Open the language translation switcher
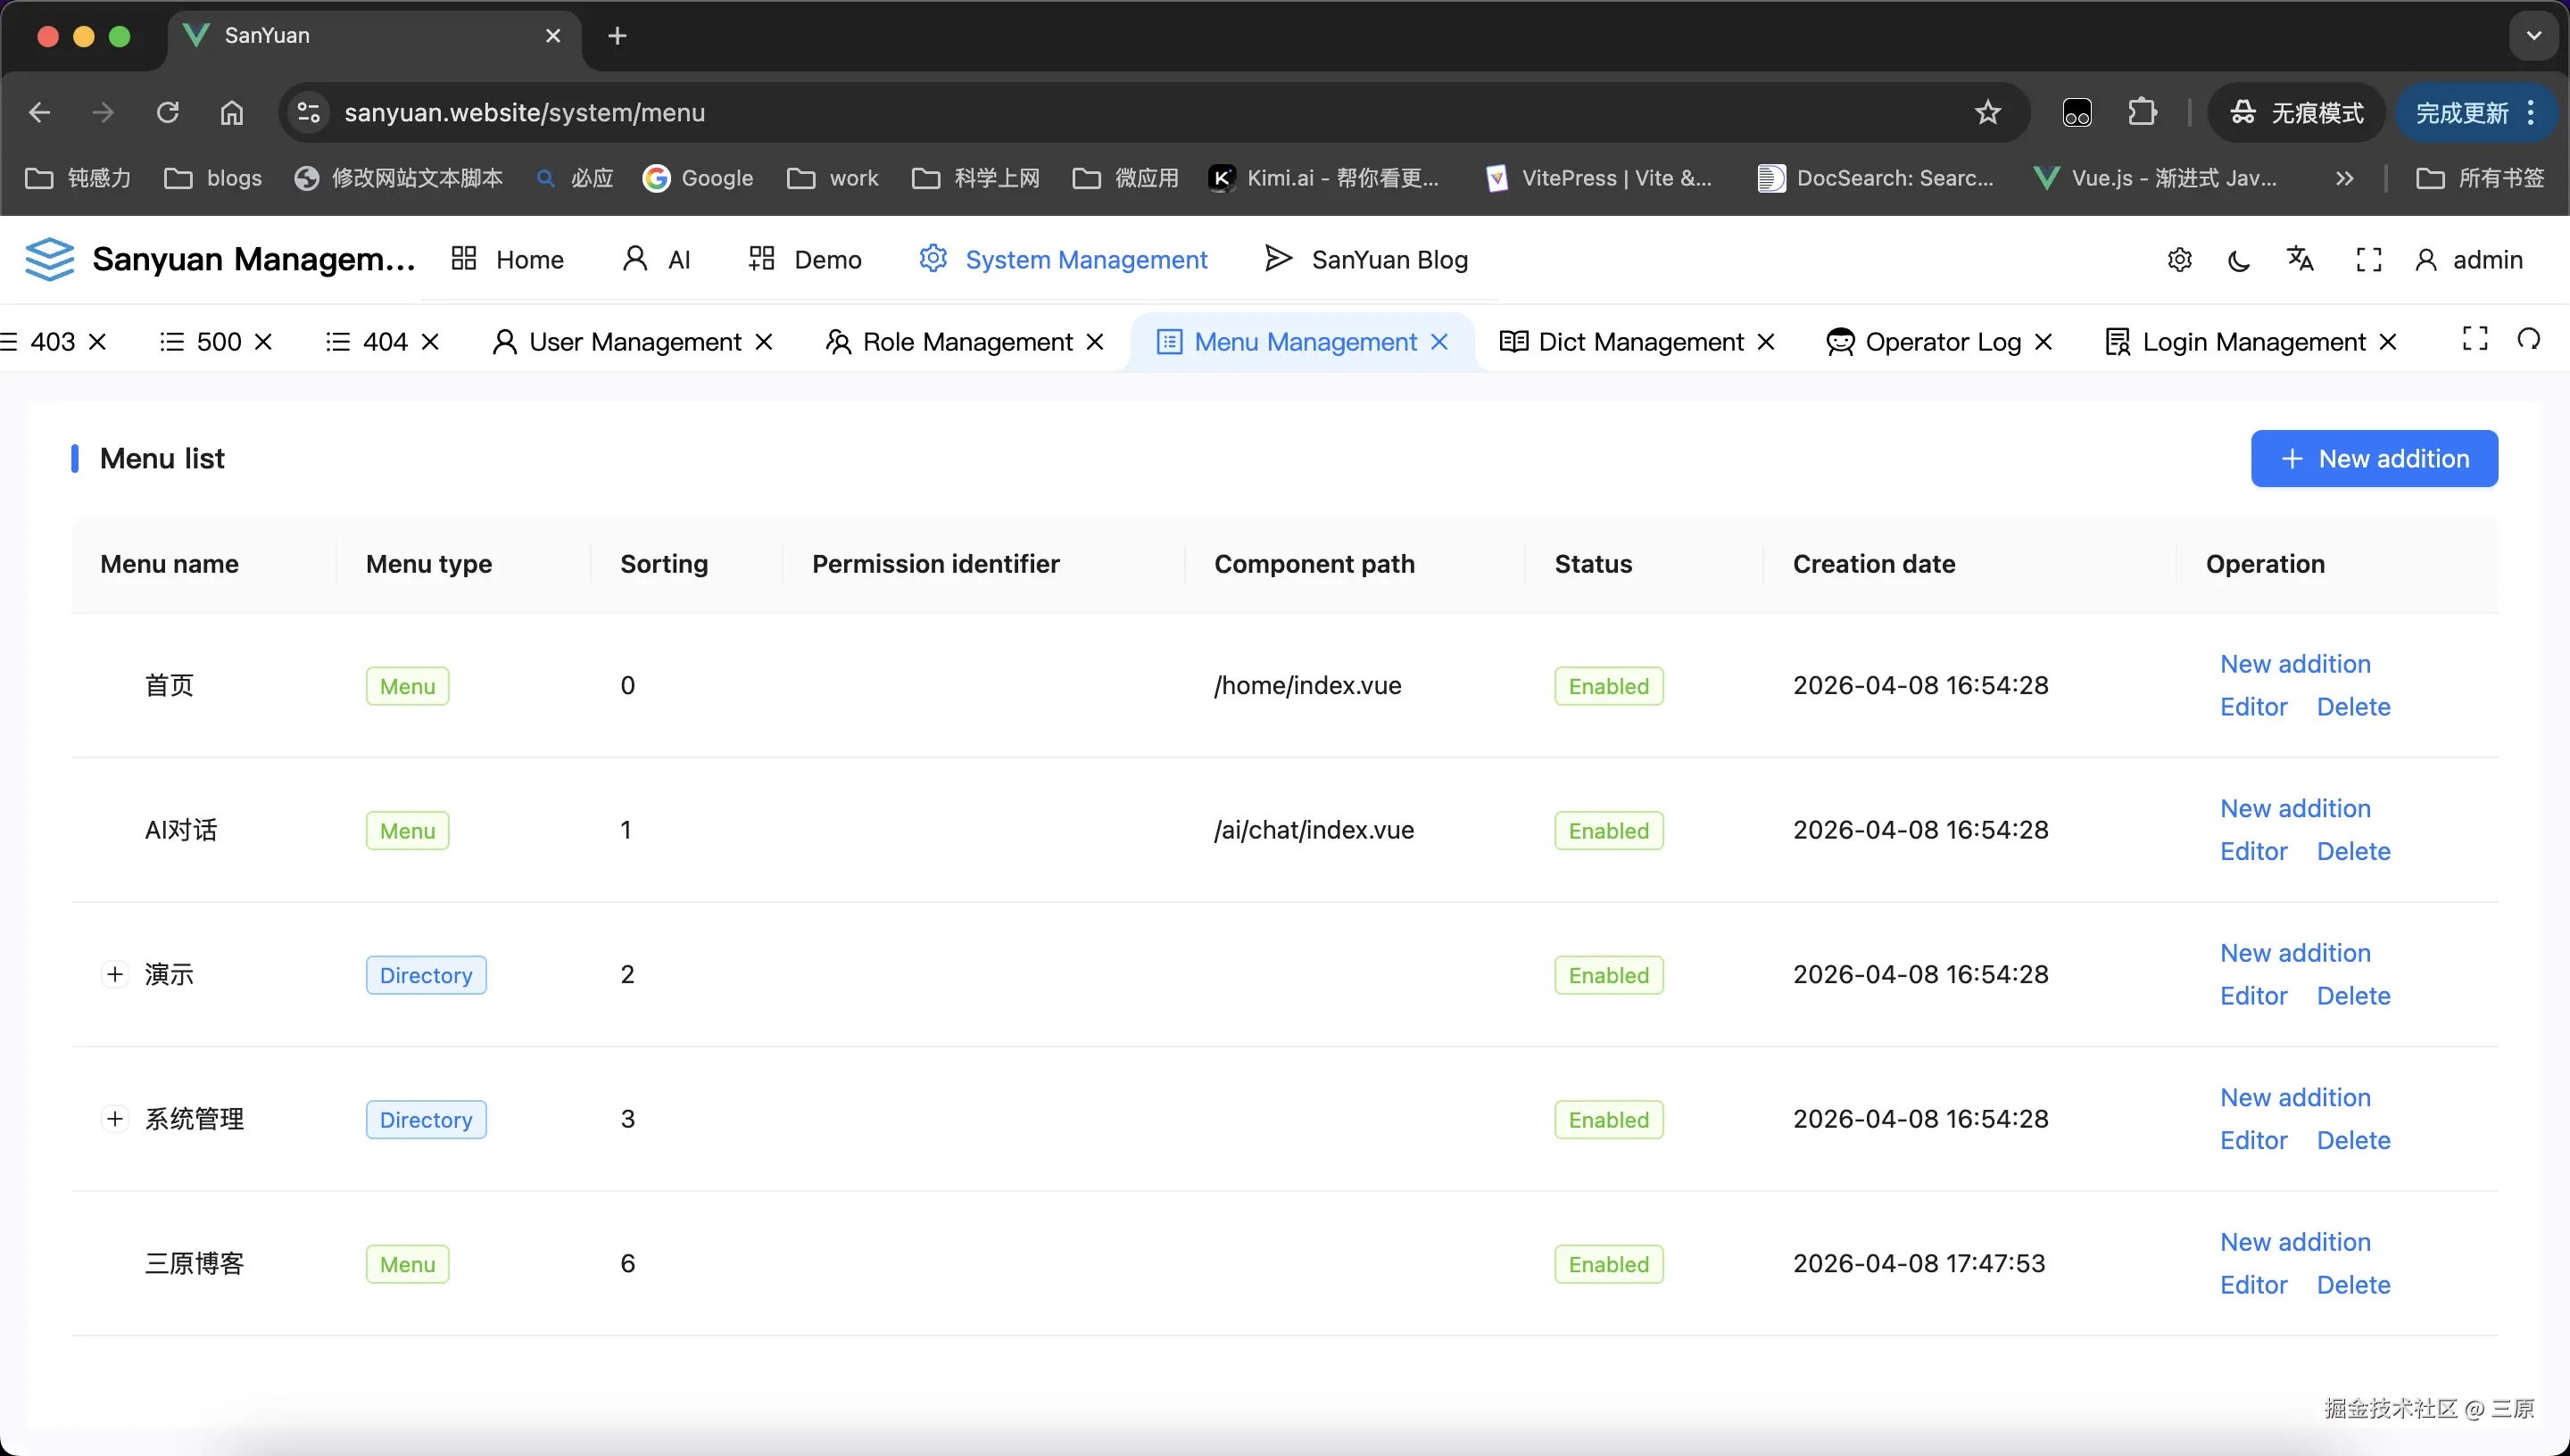The image size is (2570, 1456). (x=2300, y=259)
